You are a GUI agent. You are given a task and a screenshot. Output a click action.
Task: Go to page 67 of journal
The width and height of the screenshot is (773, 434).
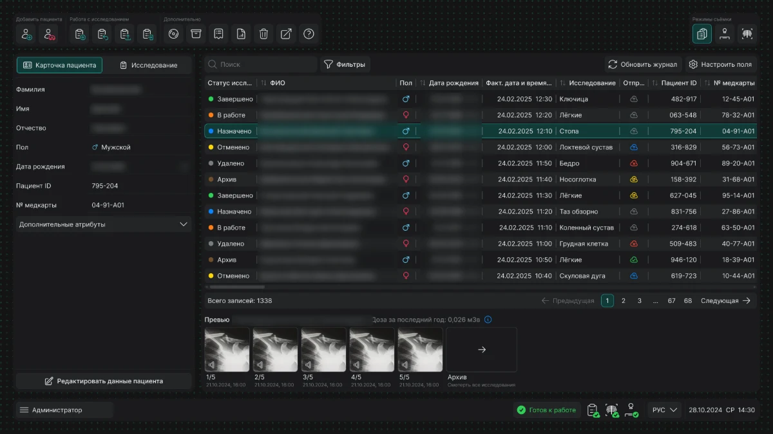(672, 301)
